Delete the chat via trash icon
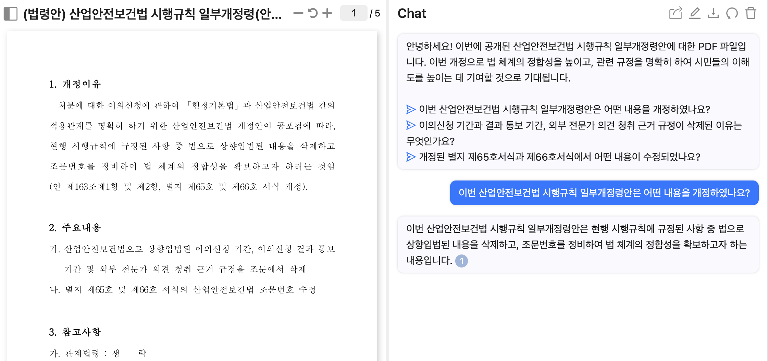 coord(751,14)
